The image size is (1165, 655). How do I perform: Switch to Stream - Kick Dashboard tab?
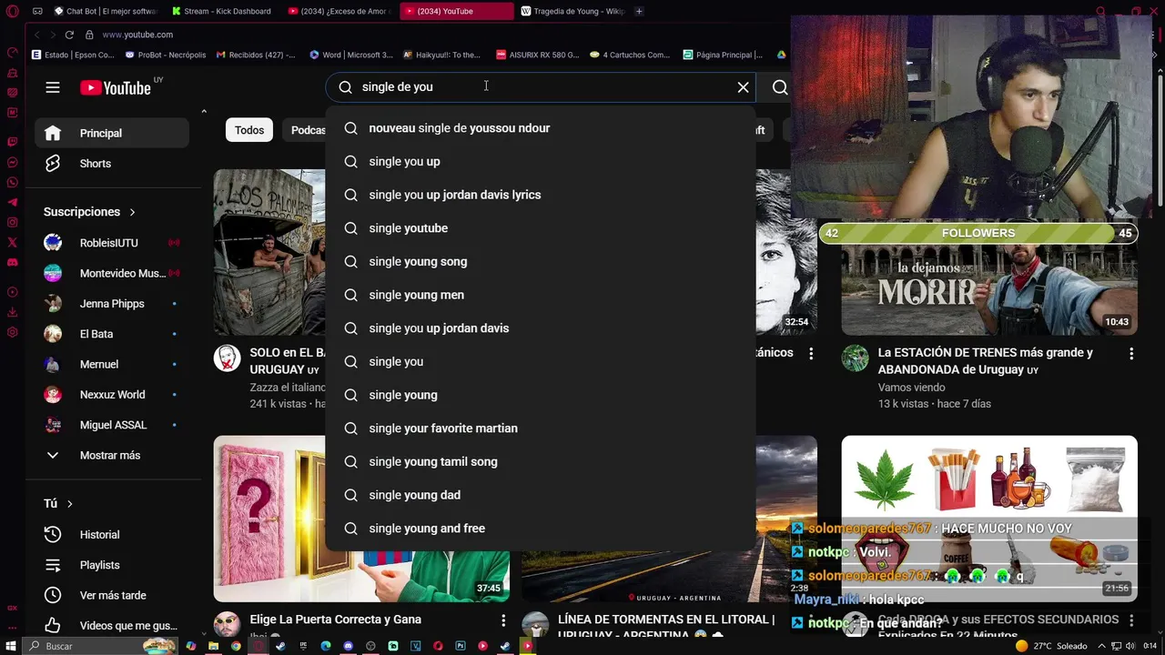[221, 11]
